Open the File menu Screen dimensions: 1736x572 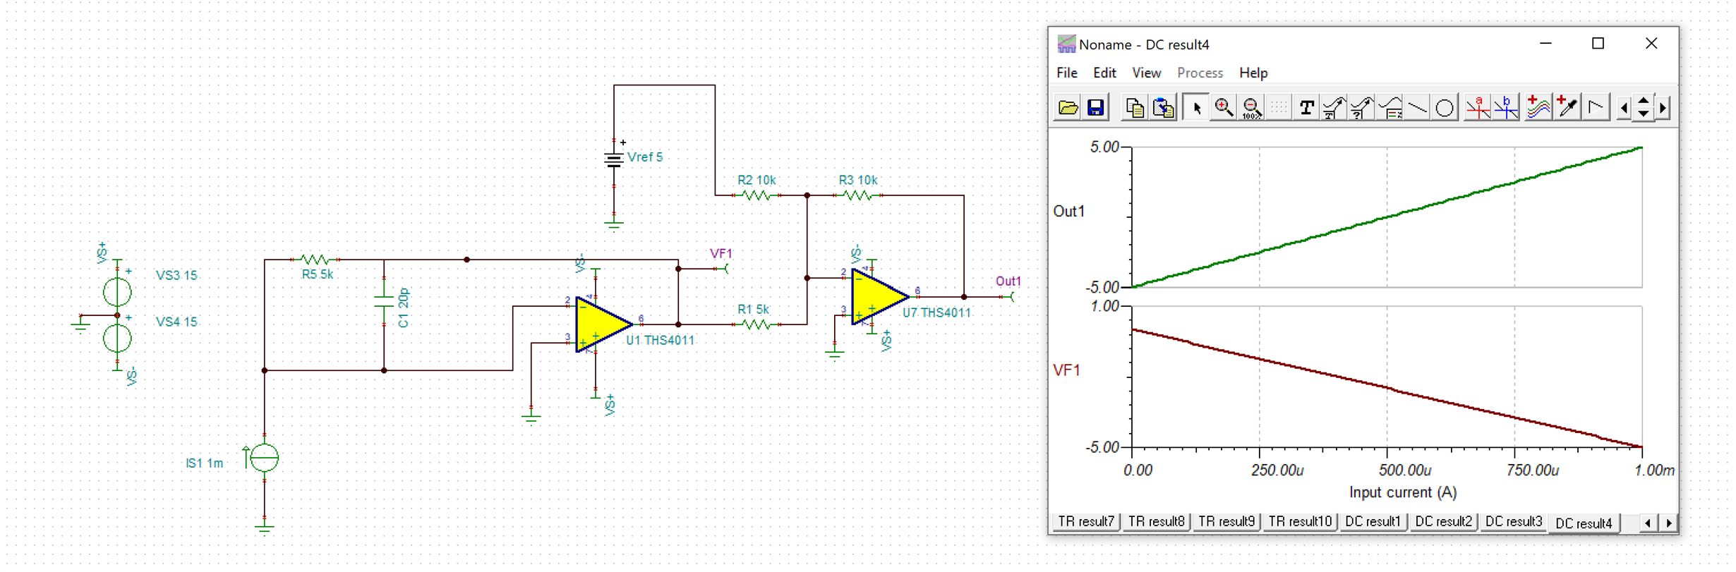1067,73
